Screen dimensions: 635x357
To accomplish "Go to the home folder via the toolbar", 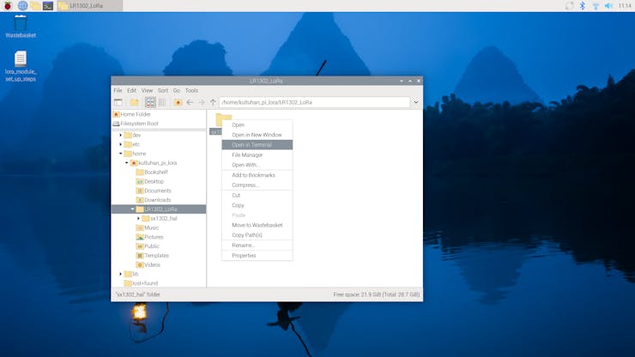I will (x=178, y=102).
